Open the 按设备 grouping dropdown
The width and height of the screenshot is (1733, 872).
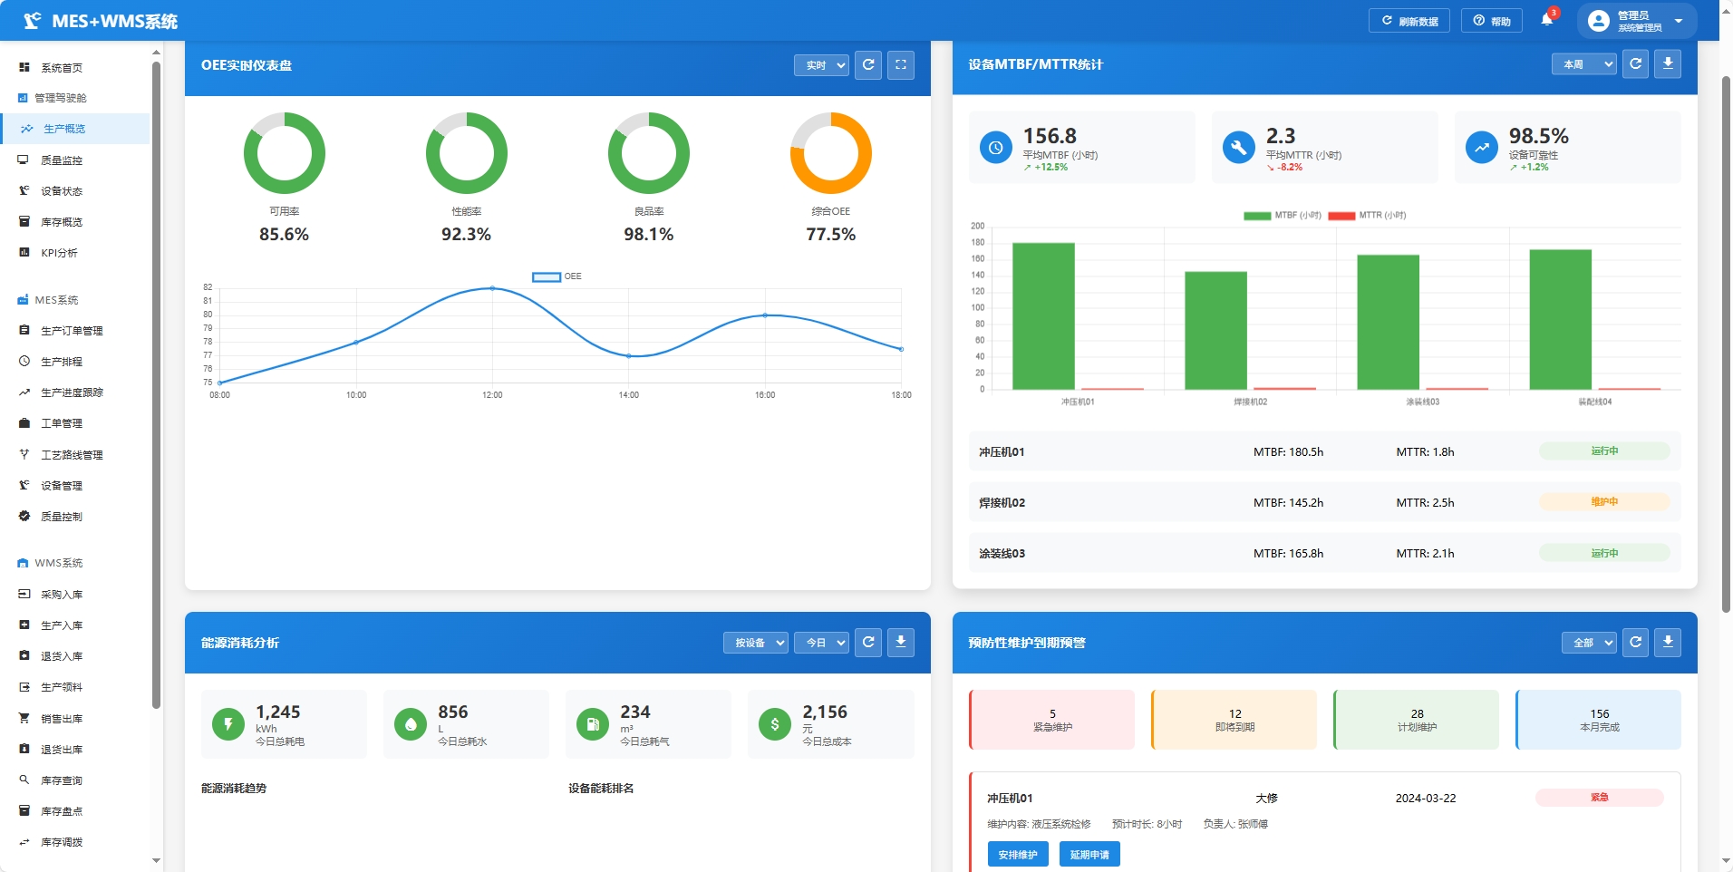point(755,643)
